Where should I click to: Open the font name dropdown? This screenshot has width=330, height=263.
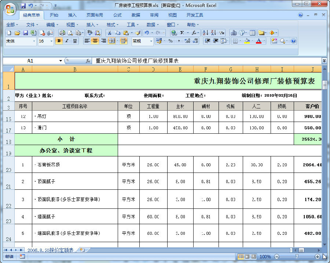(34, 41)
